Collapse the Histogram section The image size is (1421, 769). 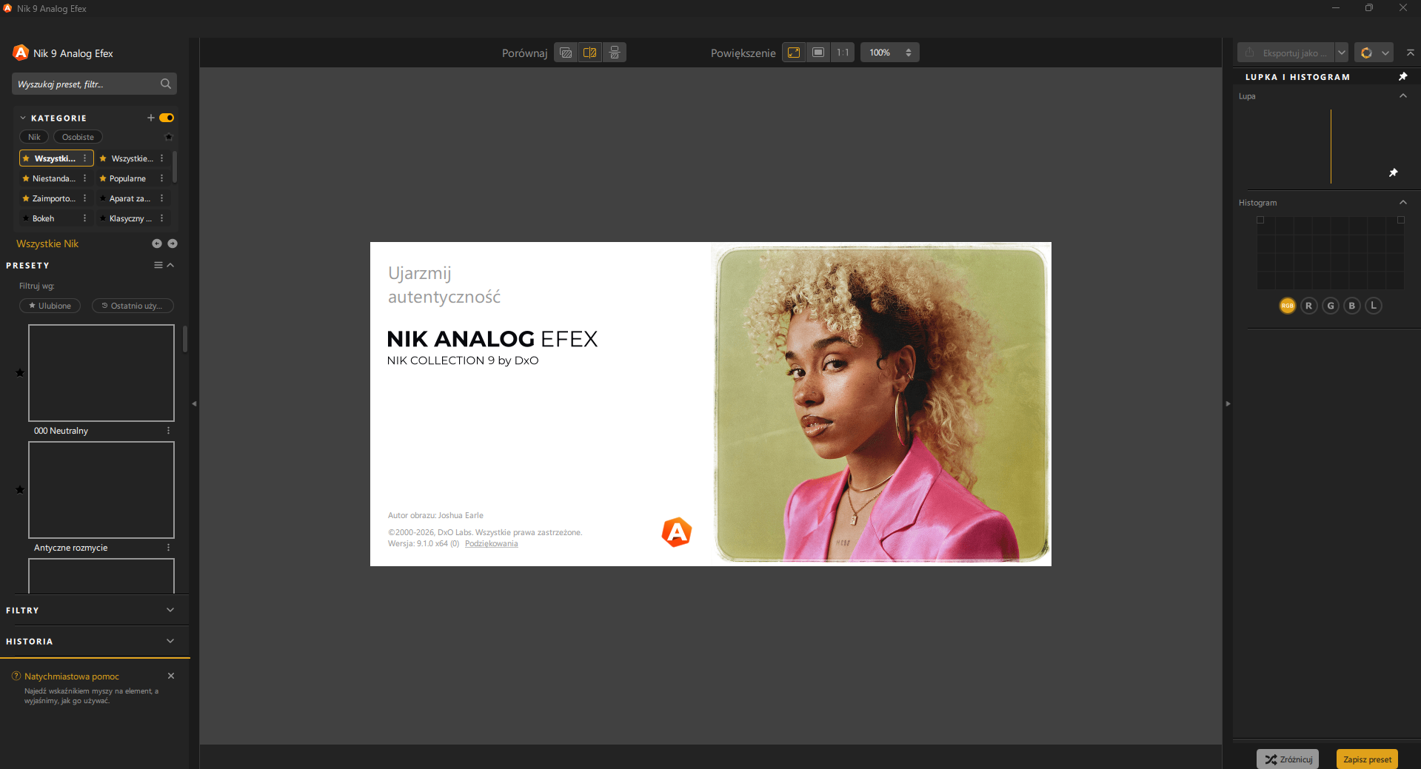[1402, 203]
